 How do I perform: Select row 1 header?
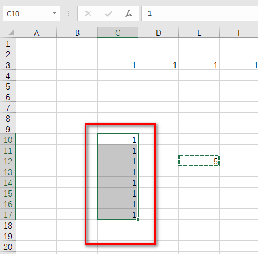[x=8, y=43]
